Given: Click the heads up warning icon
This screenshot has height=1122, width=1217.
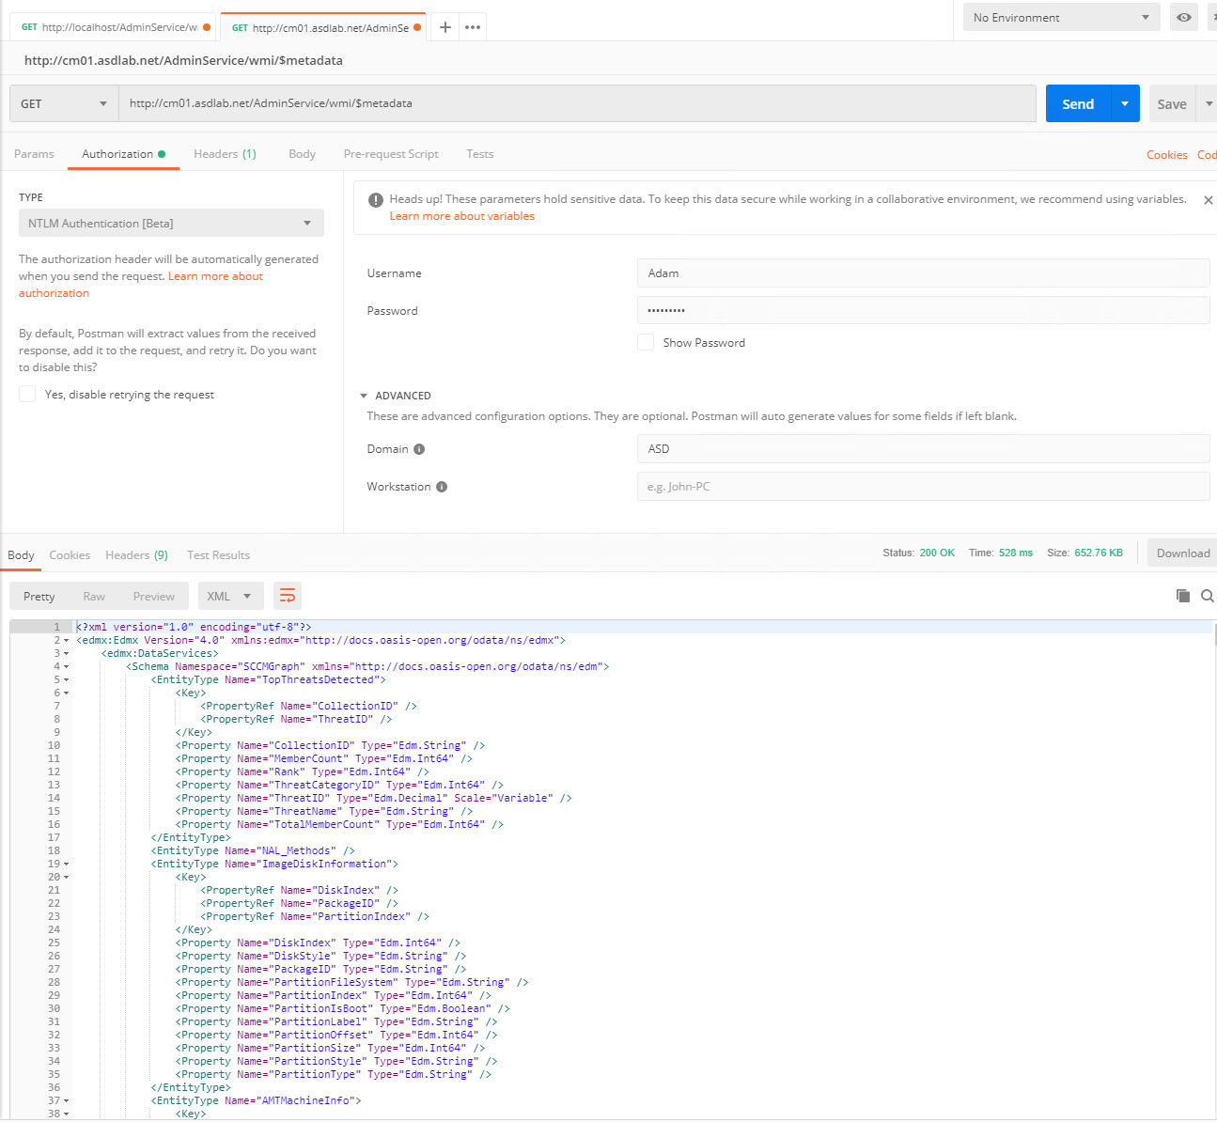Looking at the screenshot, I should click(x=376, y=200).
